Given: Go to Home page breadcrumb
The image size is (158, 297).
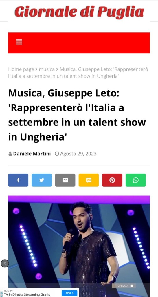Looking at the screenshot, I should [x=21, y=69].
